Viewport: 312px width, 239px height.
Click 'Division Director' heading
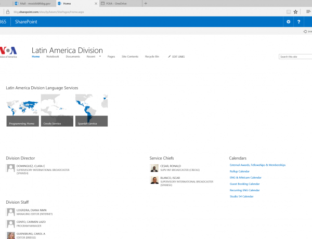[20, 158]
